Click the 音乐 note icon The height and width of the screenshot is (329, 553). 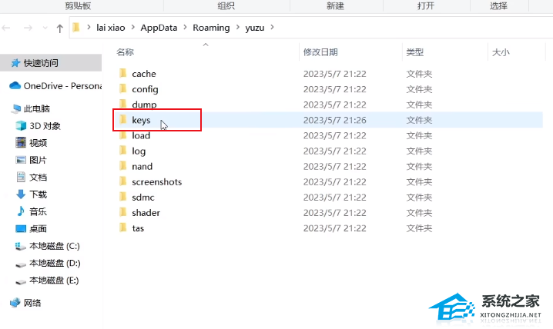21,211
